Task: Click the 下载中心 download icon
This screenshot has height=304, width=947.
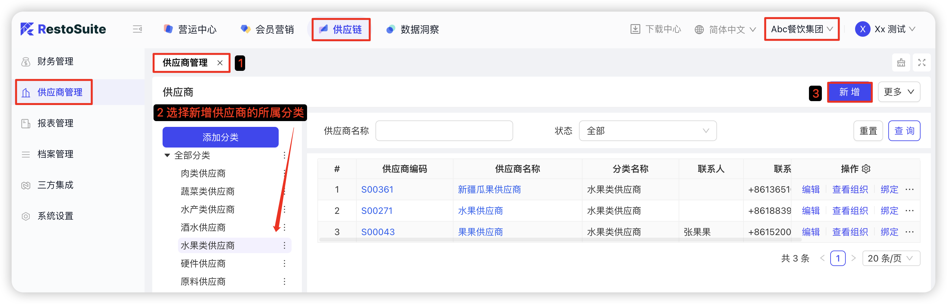Action: point(635,29)
